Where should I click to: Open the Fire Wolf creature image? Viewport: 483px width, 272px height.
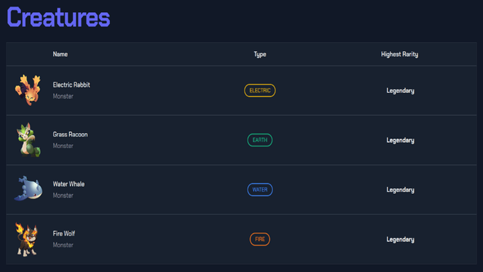pyautogui.click(x=27, y=239)
